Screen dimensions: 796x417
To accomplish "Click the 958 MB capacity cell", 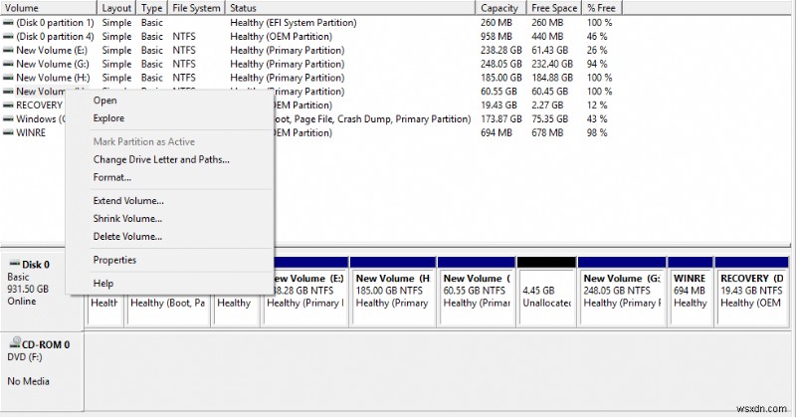I will pos(497,37).
